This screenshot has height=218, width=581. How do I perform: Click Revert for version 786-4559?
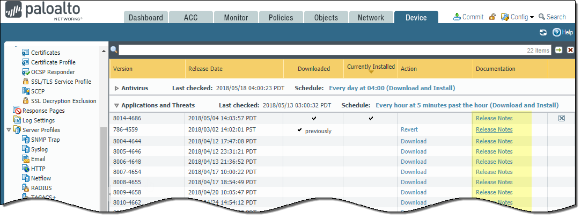409,129
